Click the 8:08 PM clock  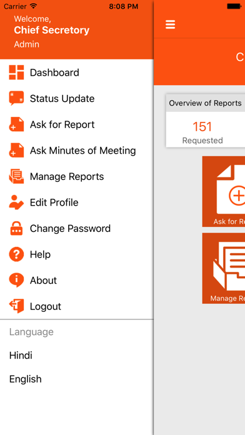124,6
